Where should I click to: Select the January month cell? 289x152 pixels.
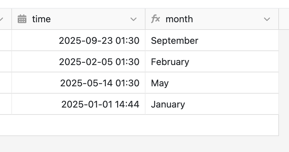pos(168,104)
